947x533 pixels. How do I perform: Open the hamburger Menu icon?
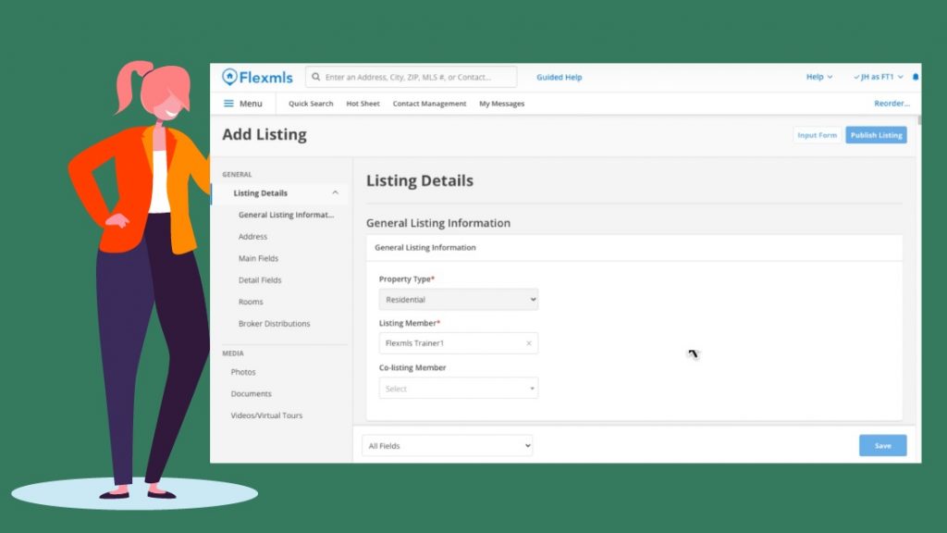(x=228, y=104)
